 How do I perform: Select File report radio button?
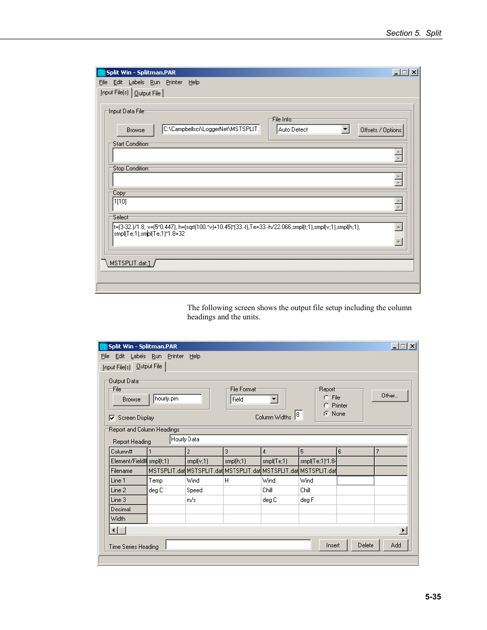tap(326, 397)
